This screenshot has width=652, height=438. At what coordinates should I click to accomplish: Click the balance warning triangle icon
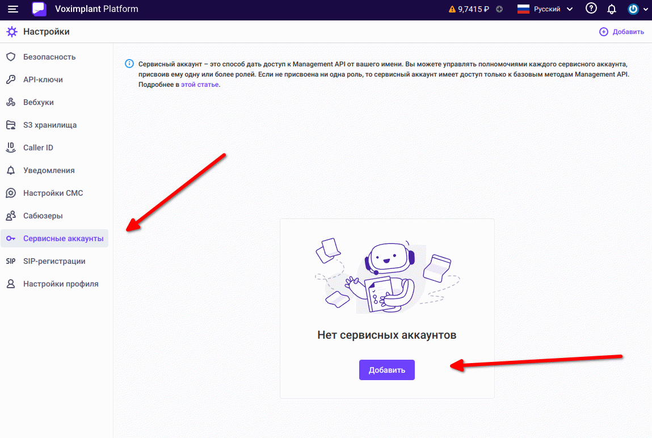[452, 9]
